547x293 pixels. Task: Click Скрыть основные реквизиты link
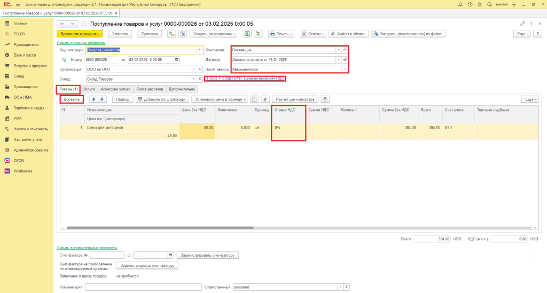[x=81, y=43]
